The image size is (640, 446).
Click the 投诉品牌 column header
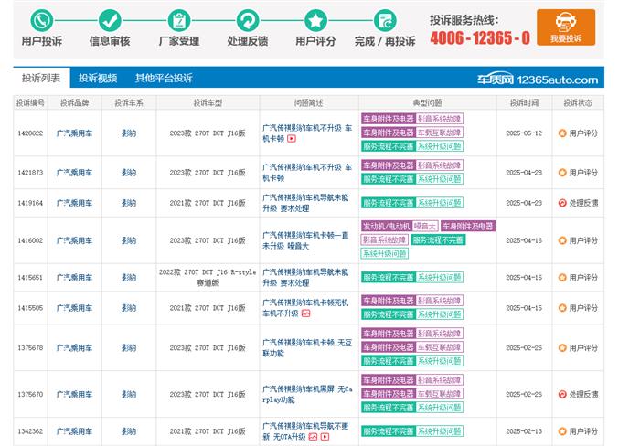click(x=74, y=103)
